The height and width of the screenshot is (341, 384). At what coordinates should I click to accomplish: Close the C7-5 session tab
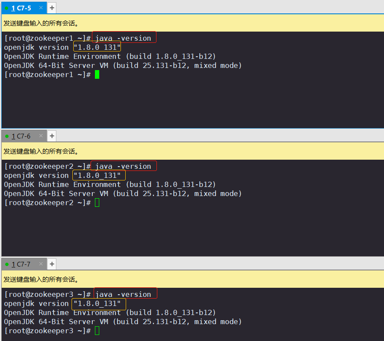[x=41, y=8]
